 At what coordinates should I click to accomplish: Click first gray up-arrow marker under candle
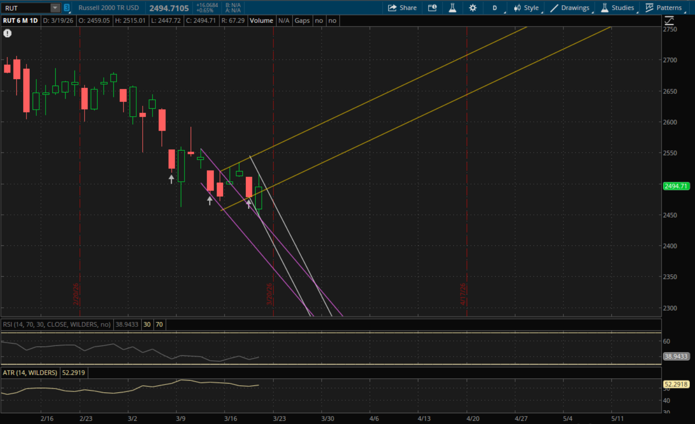(172, 179)
